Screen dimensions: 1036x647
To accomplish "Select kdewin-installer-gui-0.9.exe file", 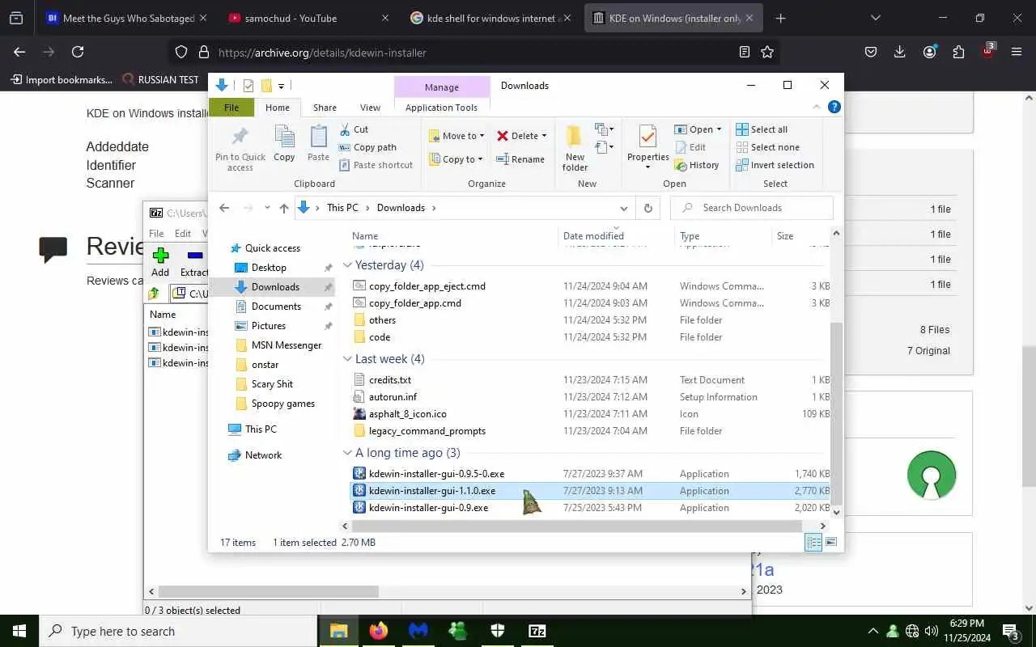I will [x=428, y=508].
